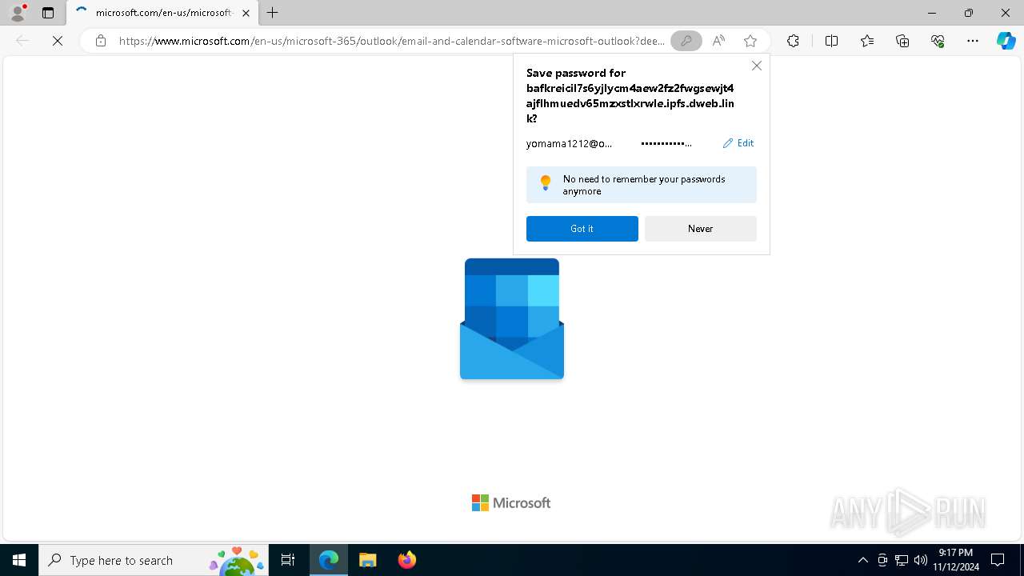Click the taskbar search box
Viewport: 1024px width, 576px height.
(x=154, y=560)
